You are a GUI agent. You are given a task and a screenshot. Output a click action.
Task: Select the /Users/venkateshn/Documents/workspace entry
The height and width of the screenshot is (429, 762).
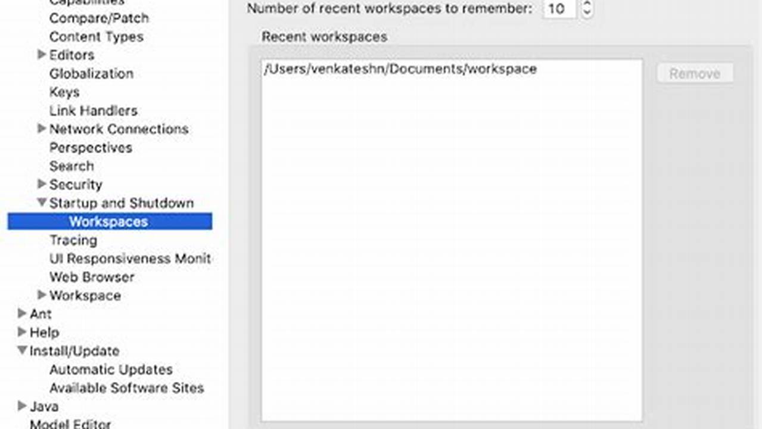[400, 69]
